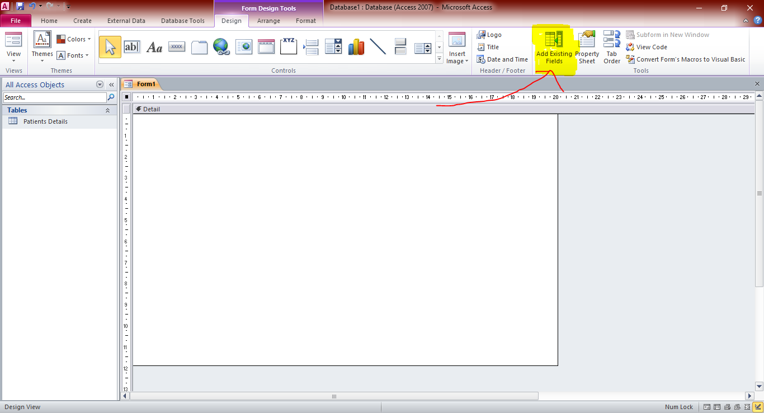Open the File menu
This screenshot has width=764, height=413.
tap(16, 20)
